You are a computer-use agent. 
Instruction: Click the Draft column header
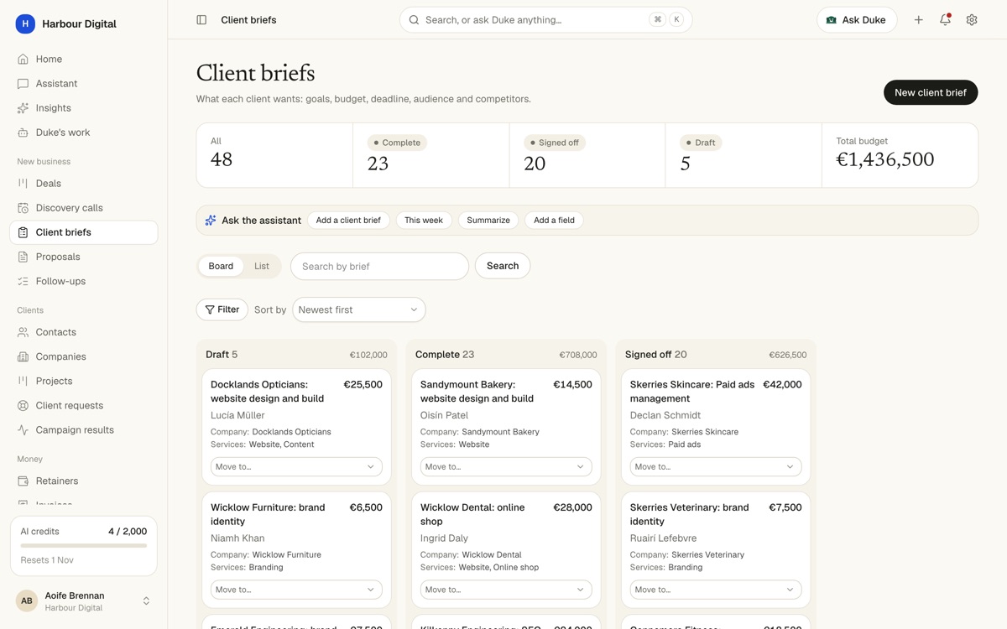296,355
